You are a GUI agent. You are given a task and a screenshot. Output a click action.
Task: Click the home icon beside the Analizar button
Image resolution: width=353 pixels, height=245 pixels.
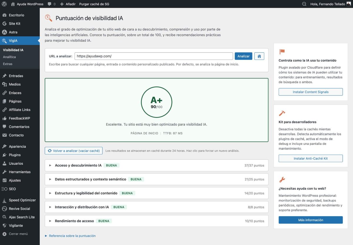pyautogui.click(x=259, y=56)
